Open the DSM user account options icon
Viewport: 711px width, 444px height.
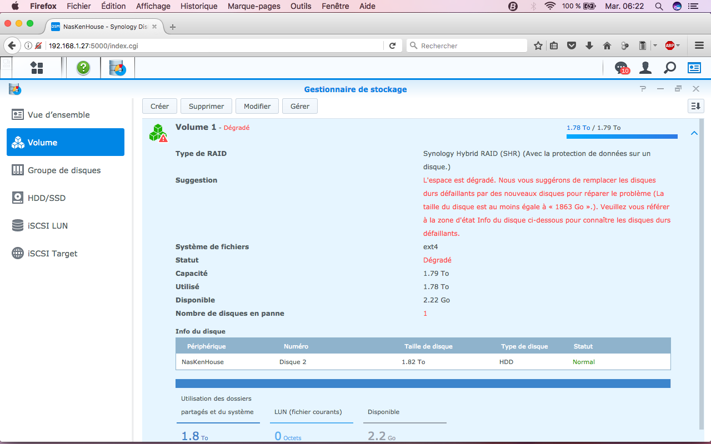pos(645,68)
